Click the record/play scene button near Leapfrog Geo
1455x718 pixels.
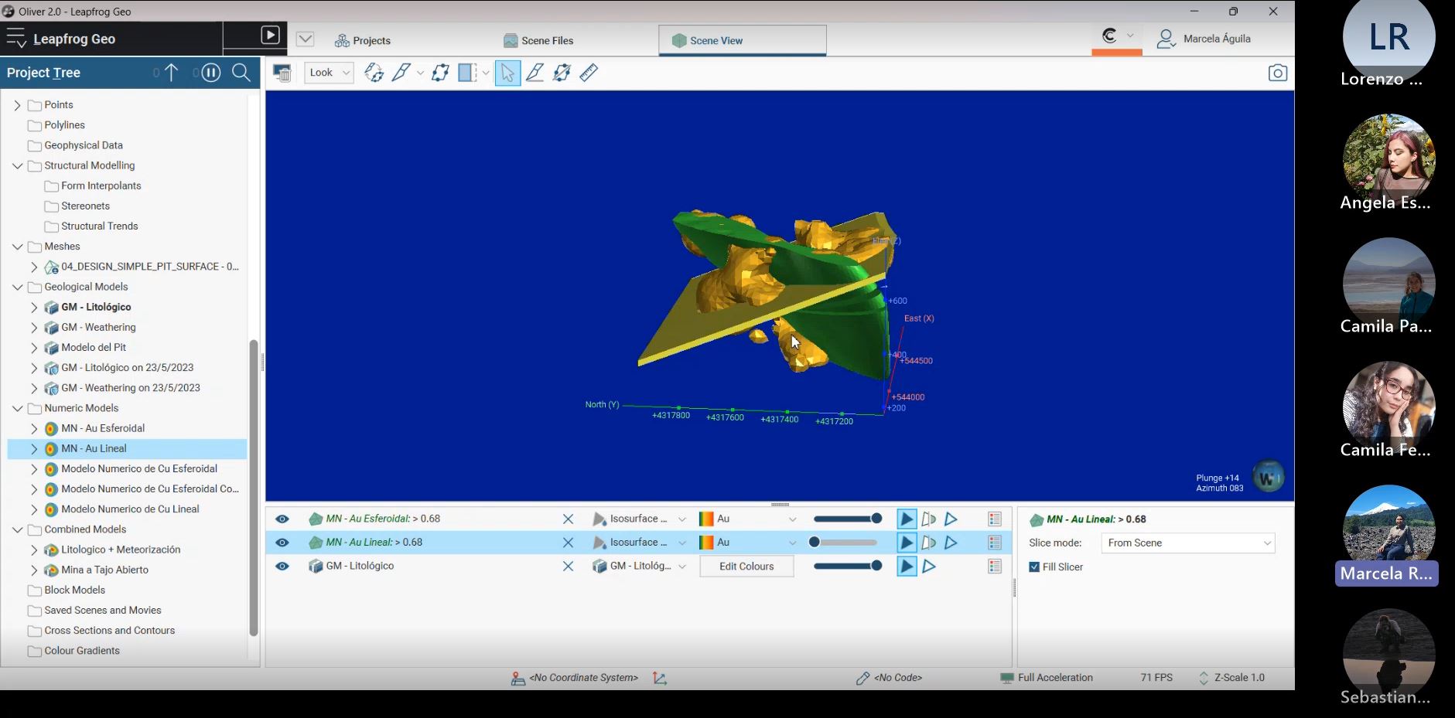[270, 35]
